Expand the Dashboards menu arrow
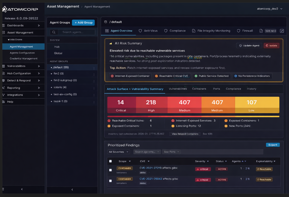Screen dimensions: 289x197 click(39, 25)
